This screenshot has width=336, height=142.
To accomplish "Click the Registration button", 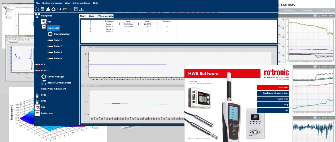I will [x=273, y=99].
